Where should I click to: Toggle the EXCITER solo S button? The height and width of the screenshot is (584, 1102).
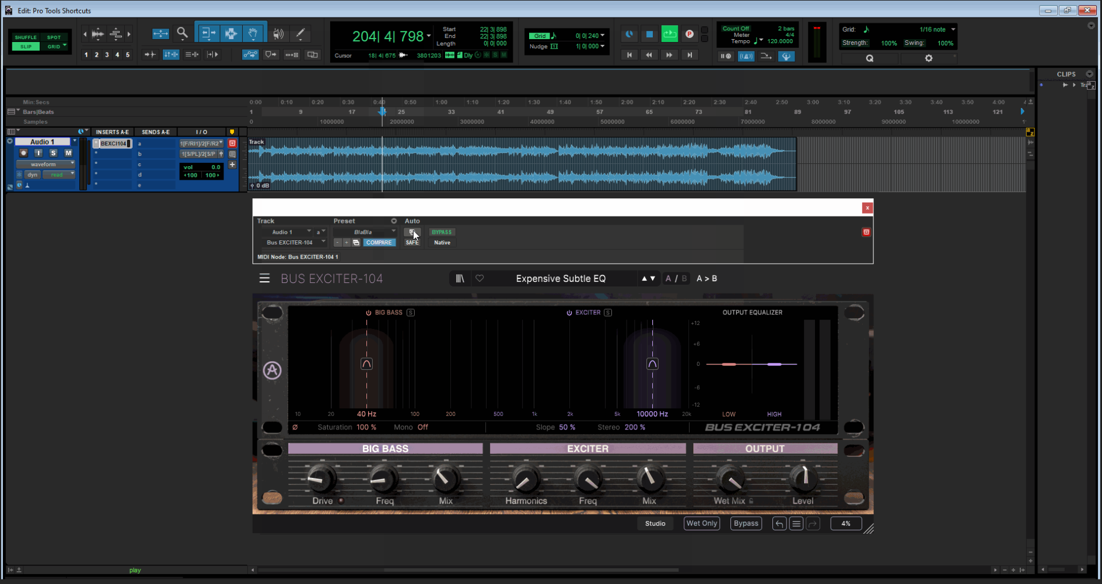point(608,313)
